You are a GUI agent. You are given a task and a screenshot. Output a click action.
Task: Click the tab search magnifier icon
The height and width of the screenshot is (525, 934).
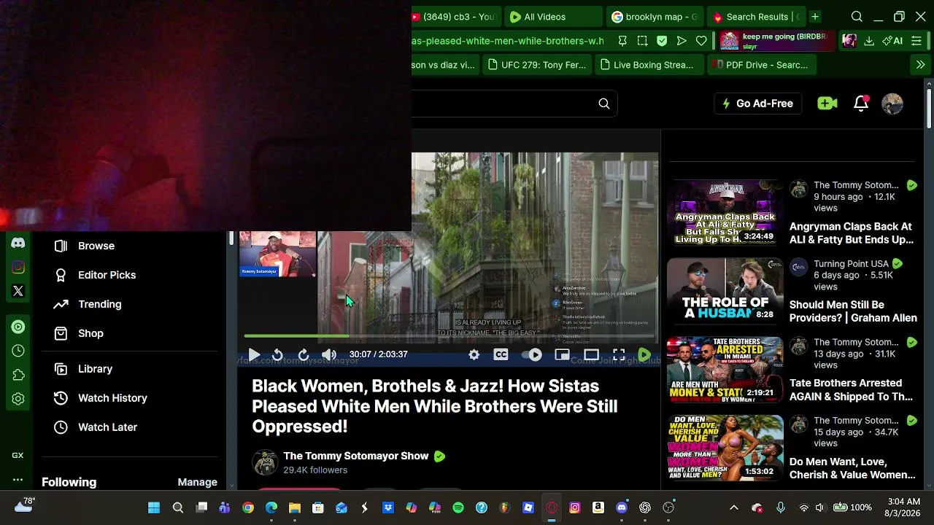857,17
